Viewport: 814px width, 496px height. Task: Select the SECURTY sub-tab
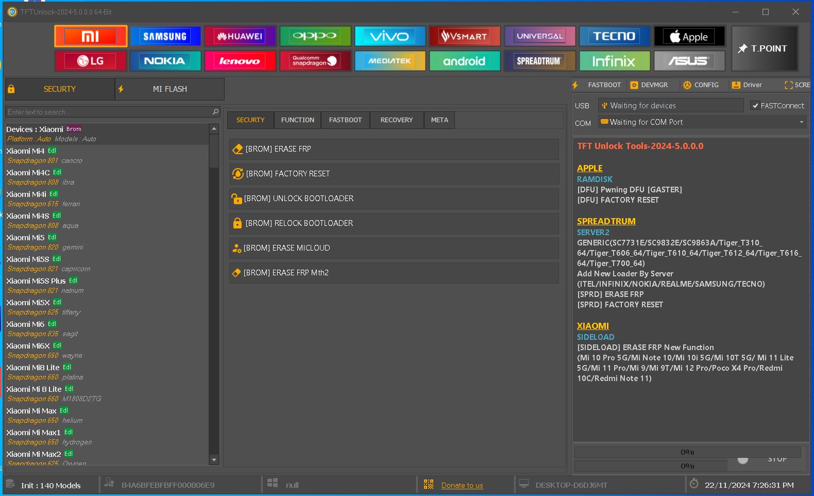[250, 120]
